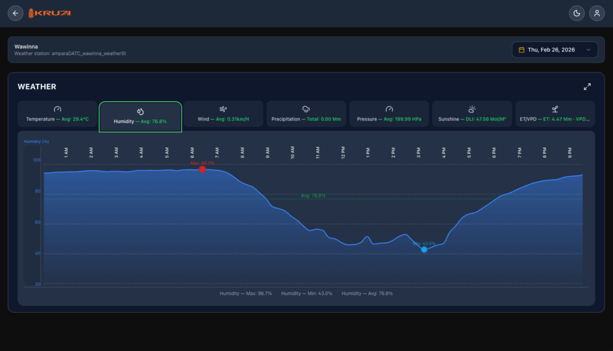This screenshot has width=613, height=351.
Task: Open the date picker dropdown
Action: [x=555, y=50]
